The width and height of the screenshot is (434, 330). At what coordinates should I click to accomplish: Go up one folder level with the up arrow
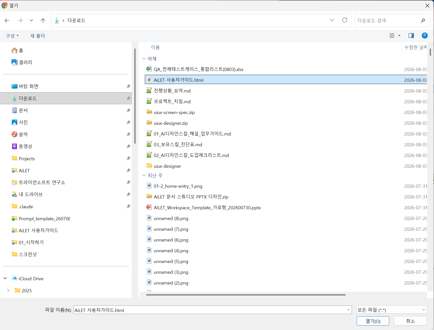[43, 20]
